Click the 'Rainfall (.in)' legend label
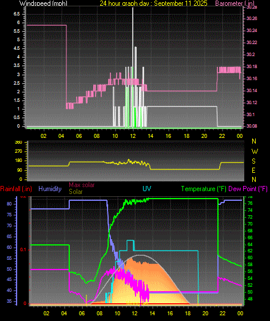This screenshot has height=321, width=270. point(16,189)
